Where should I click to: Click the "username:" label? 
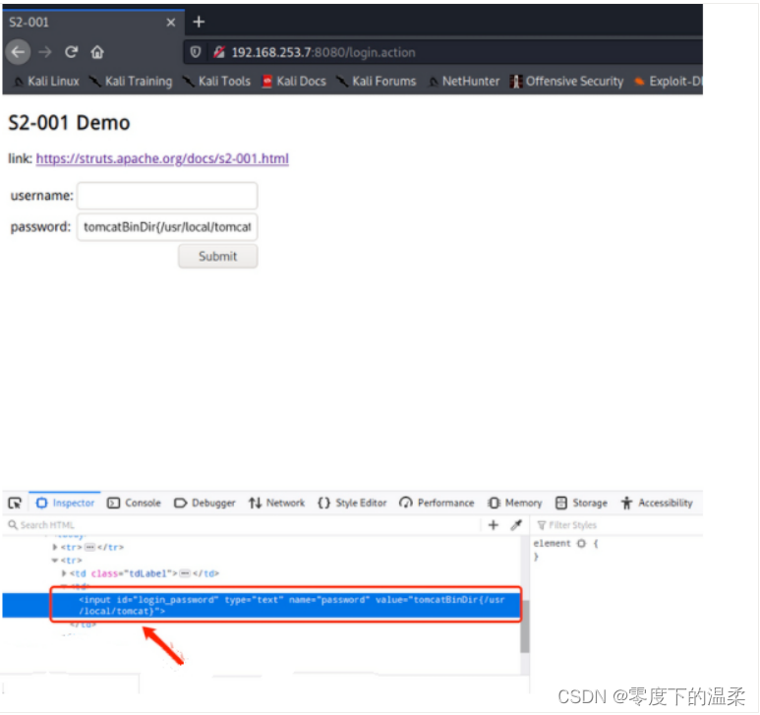41,196
